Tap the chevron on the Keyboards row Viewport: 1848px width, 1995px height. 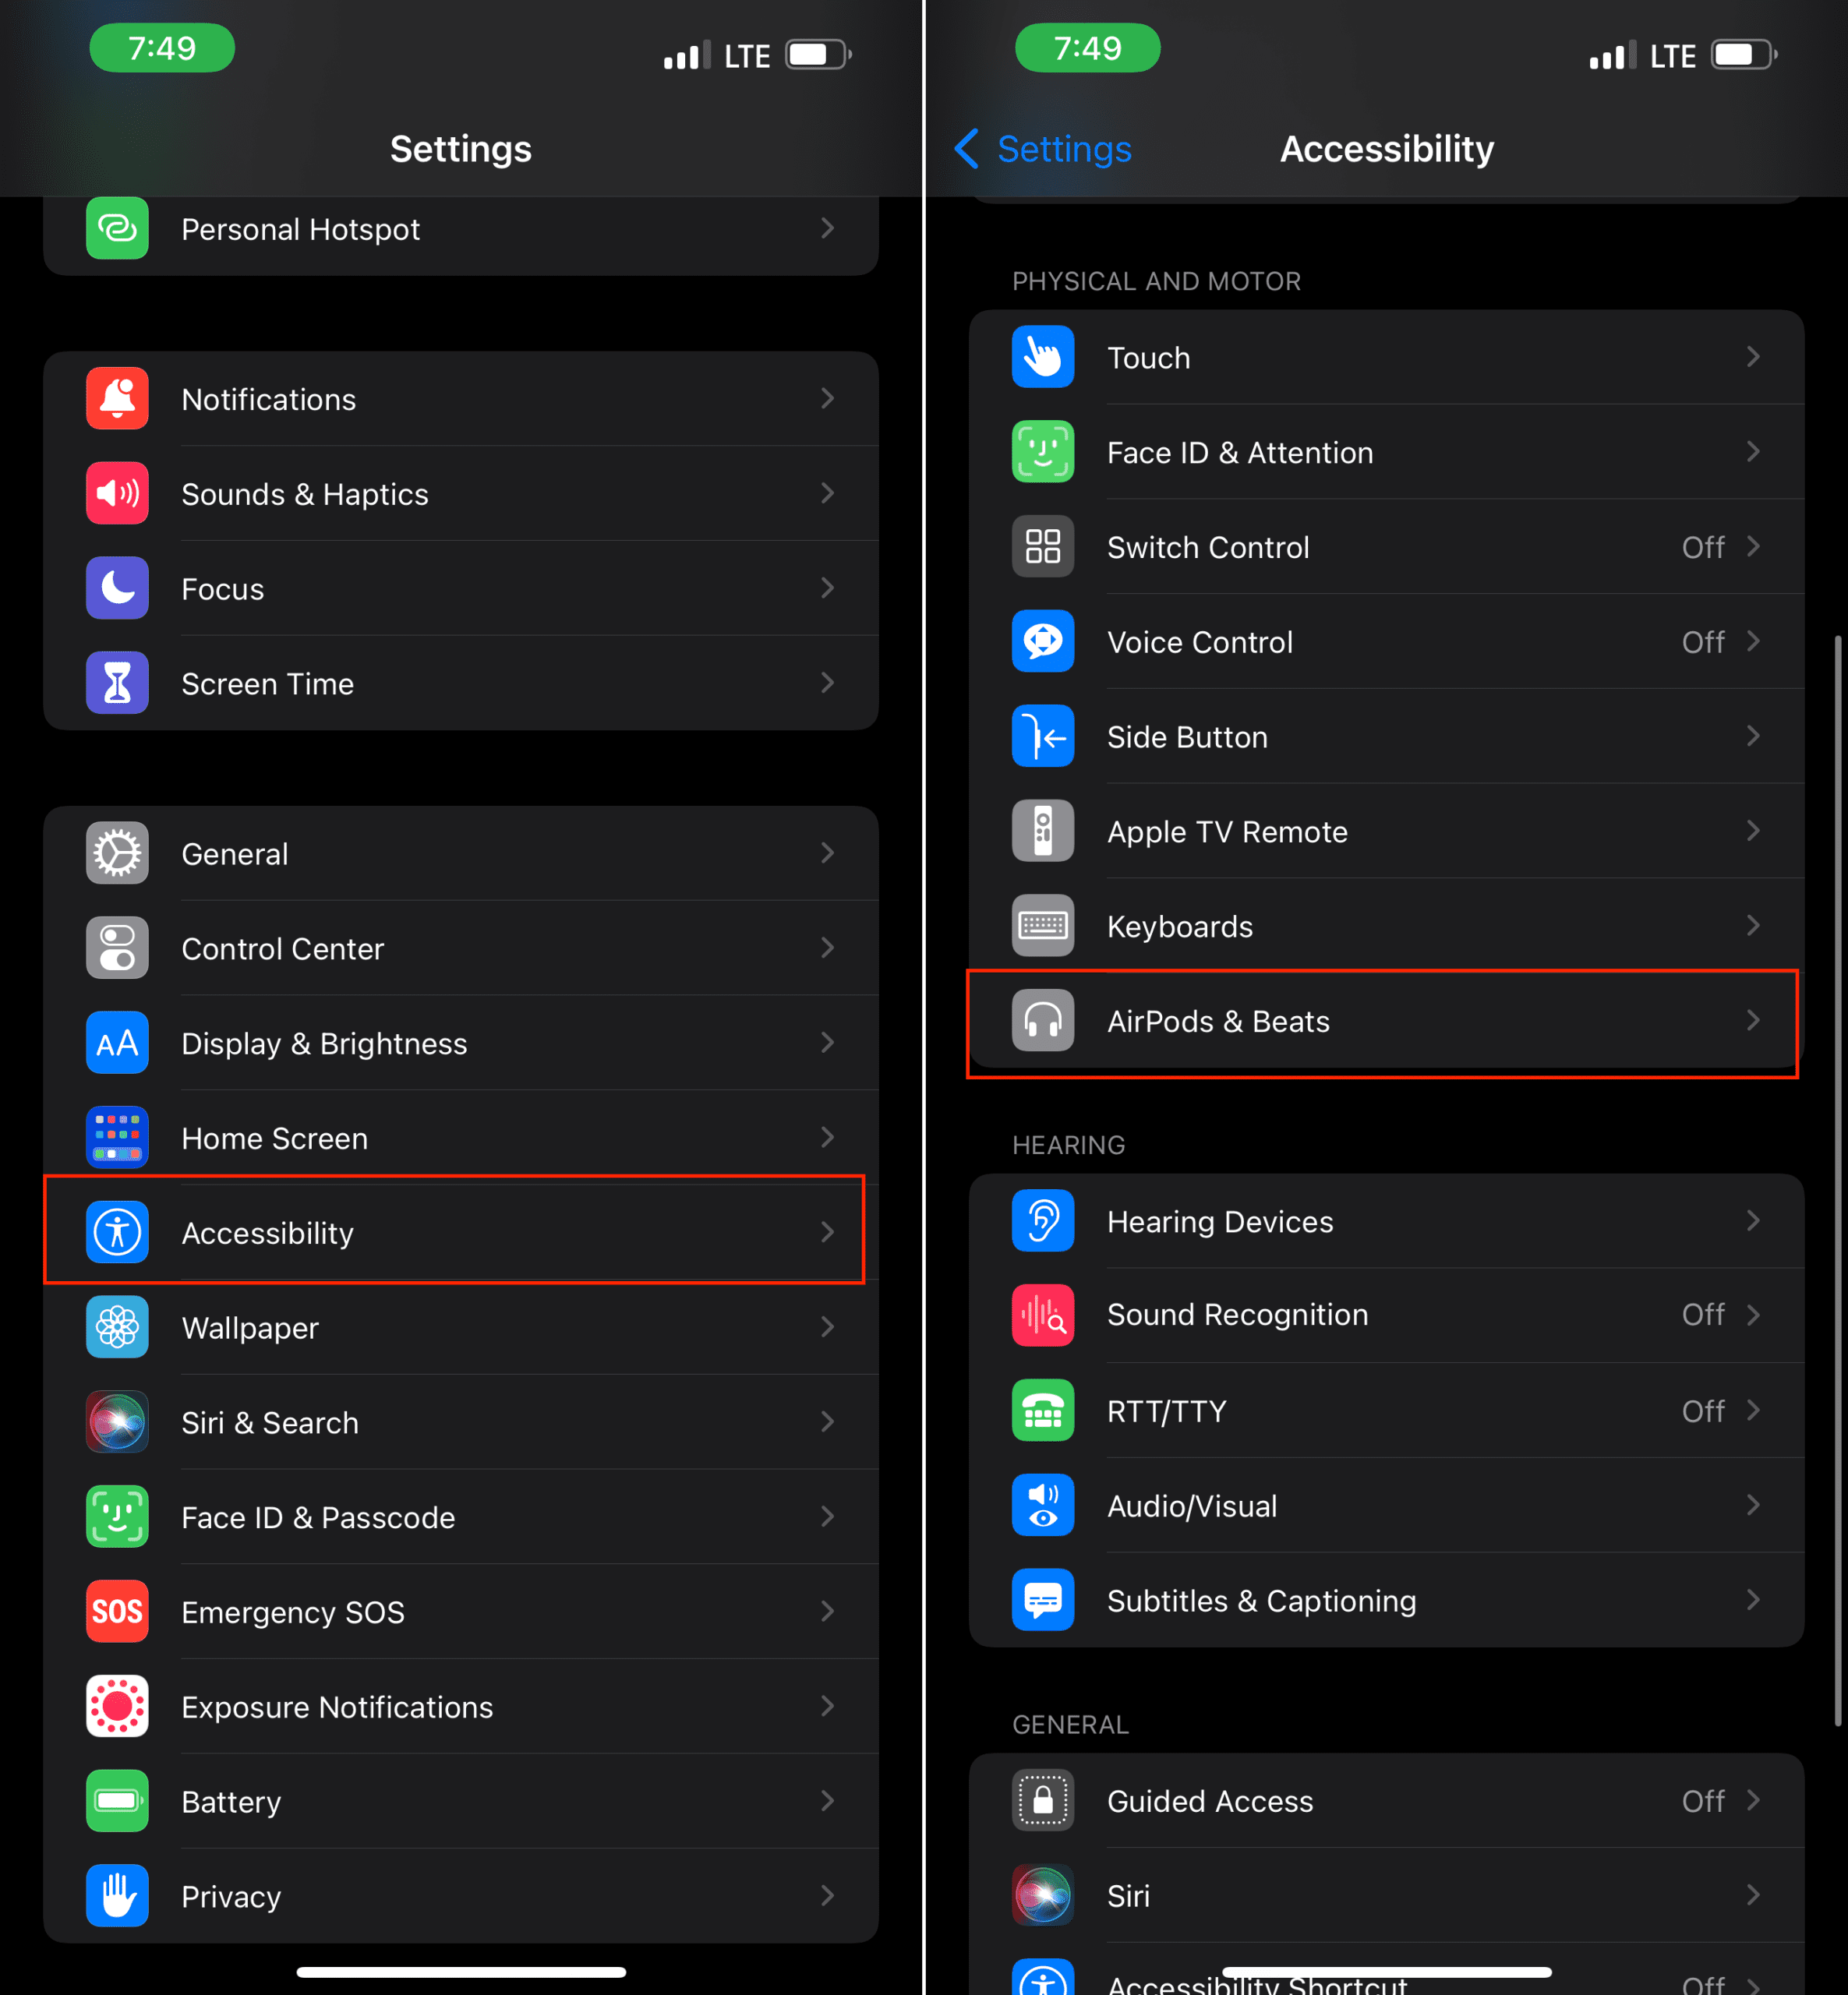pos(1753,926)
